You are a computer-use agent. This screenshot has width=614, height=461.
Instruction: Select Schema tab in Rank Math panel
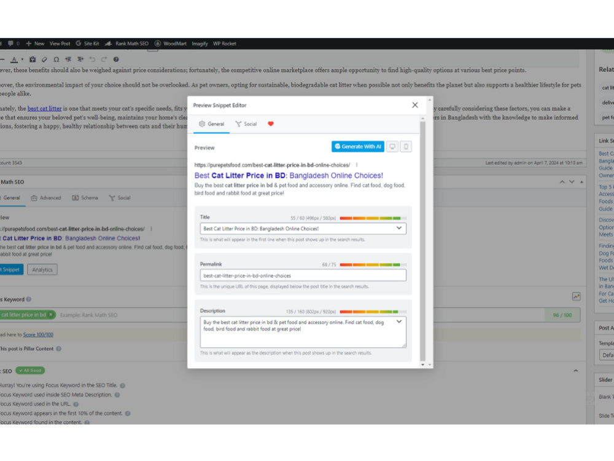(85, 198)
